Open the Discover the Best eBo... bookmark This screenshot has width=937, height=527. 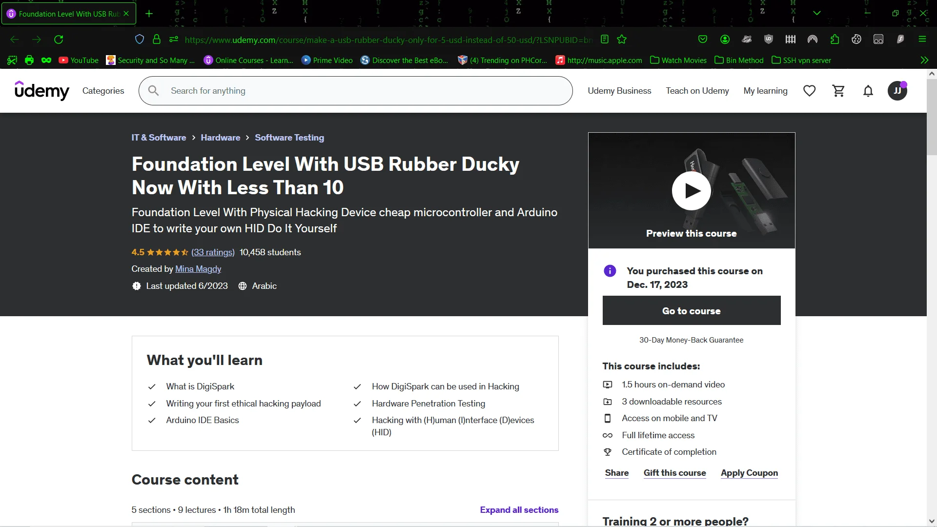(x=404, y=60)
